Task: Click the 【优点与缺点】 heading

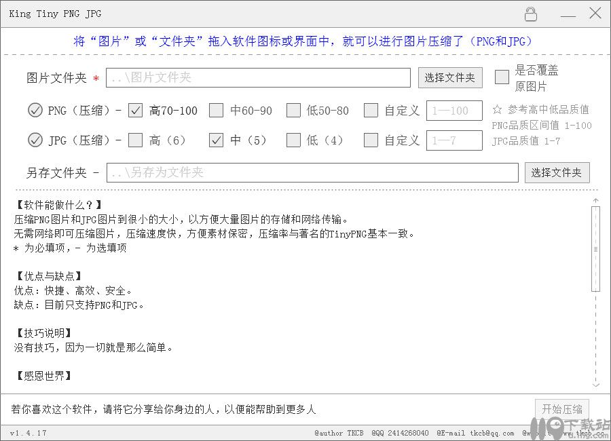Action: tap(49, 276)
